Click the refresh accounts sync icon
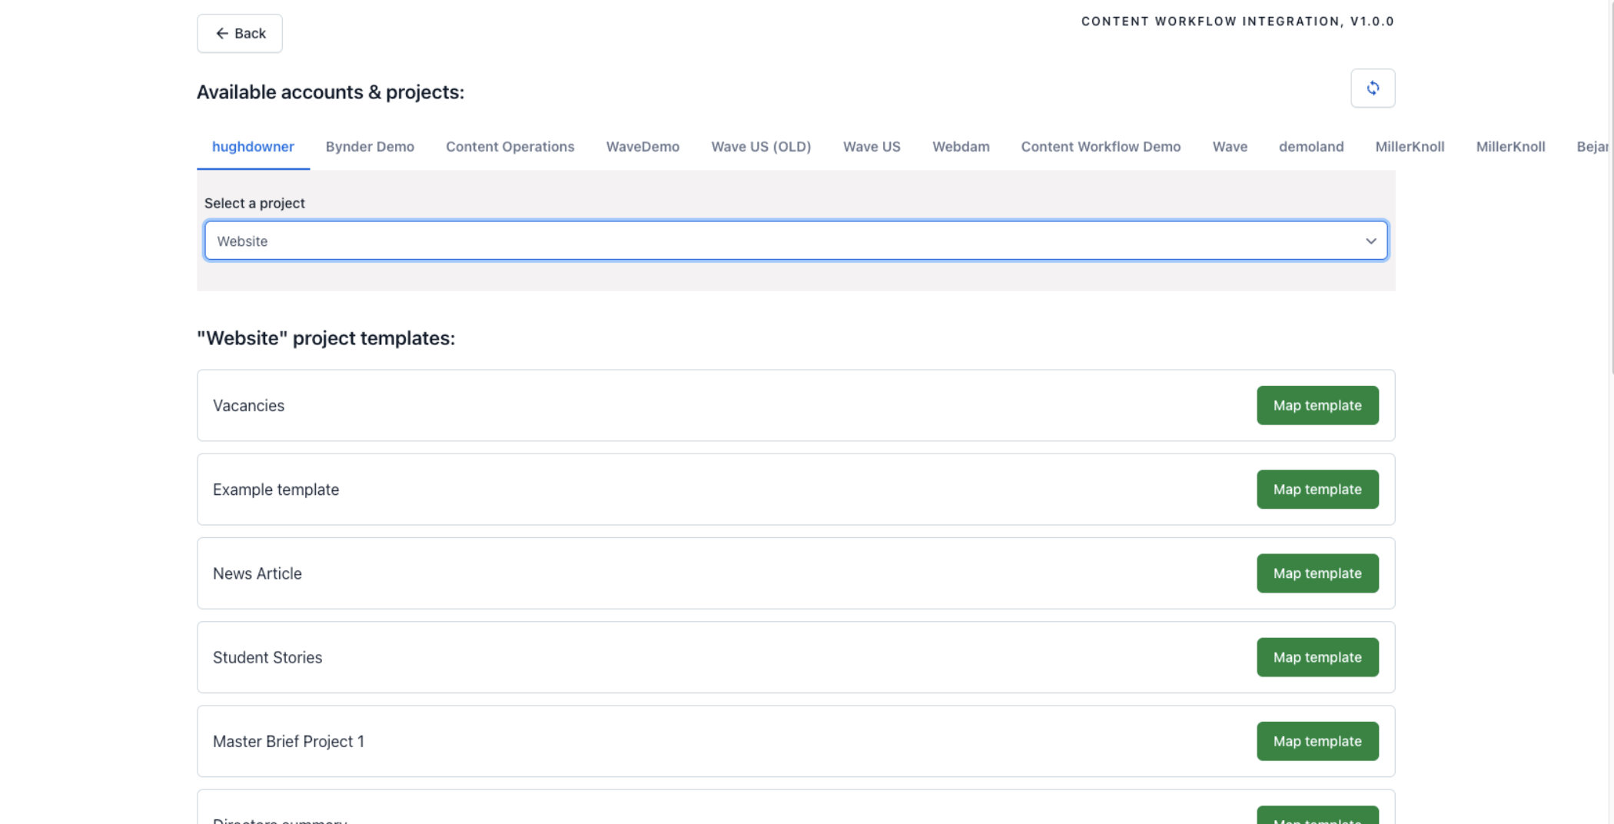1614x824 pixels. [x=1373, y=88]
